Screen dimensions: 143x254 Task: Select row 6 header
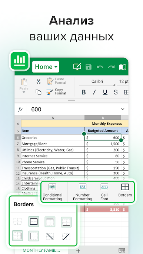[18, 137]
